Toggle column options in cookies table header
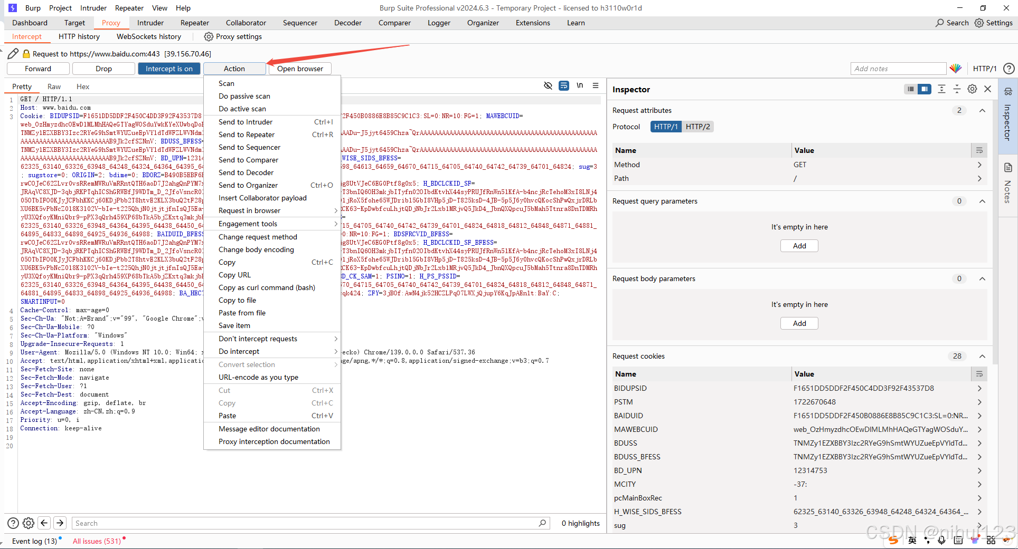This screenshot has height=549, width=1018. 979,374
